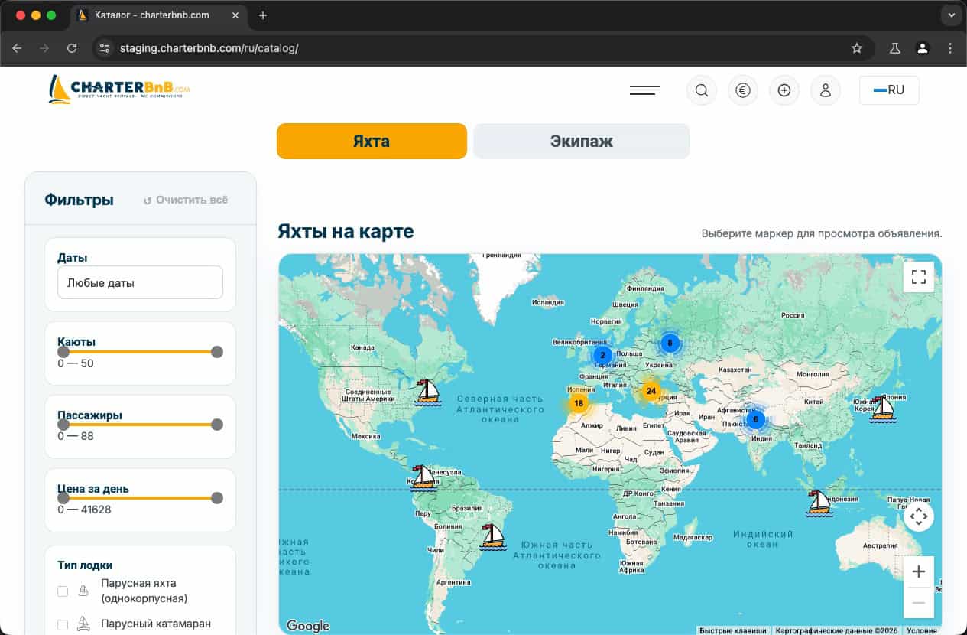The image size is (967, 635).
Task: Open the cluster marker showing 8
Action: coord(670,344)
